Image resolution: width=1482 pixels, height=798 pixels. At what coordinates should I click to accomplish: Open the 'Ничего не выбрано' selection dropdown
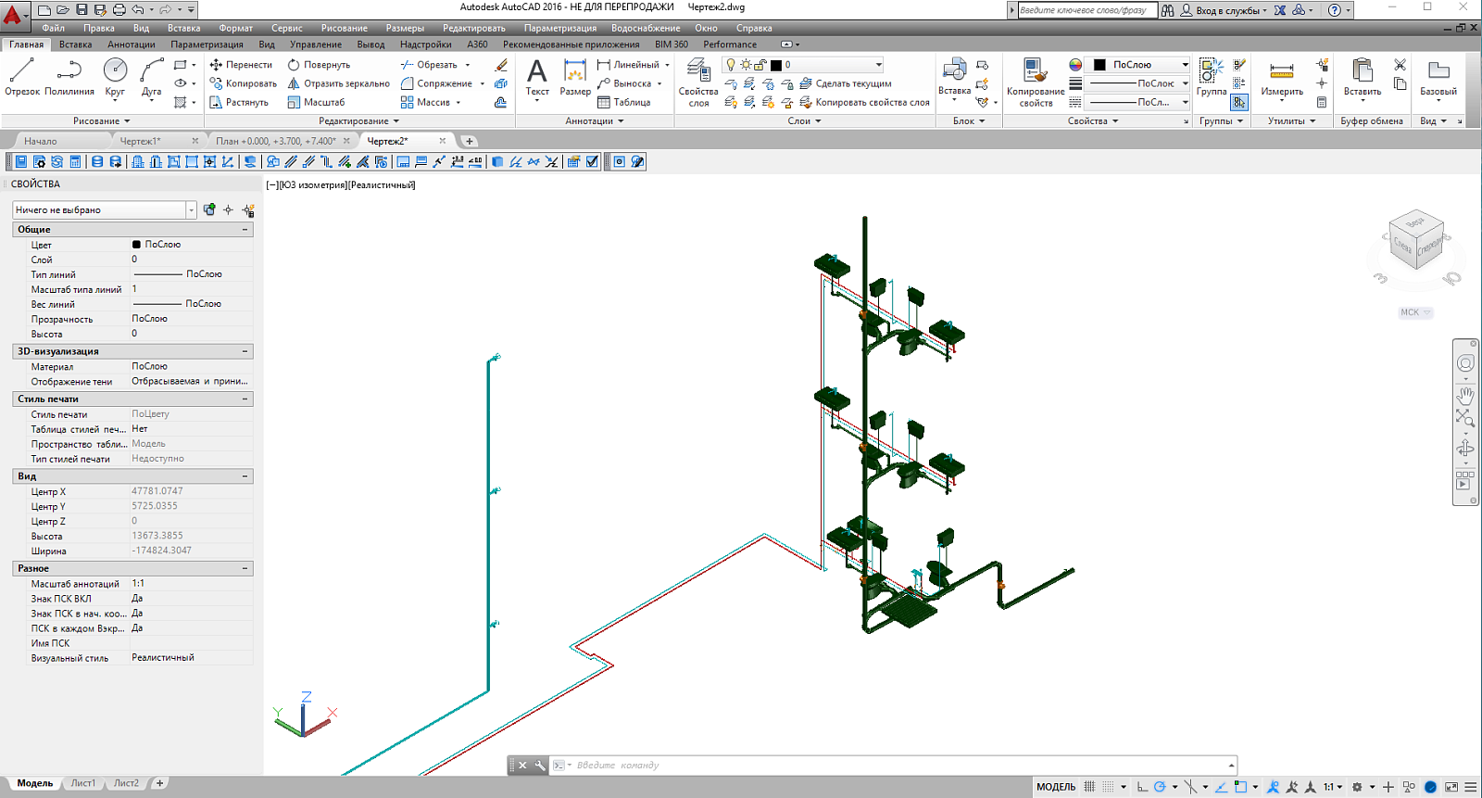point(105,210)
